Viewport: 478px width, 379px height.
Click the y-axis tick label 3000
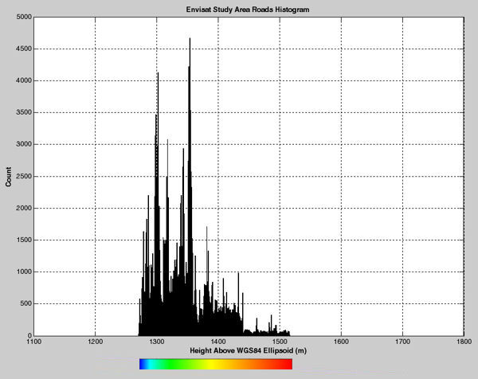(x=24, y=144)
